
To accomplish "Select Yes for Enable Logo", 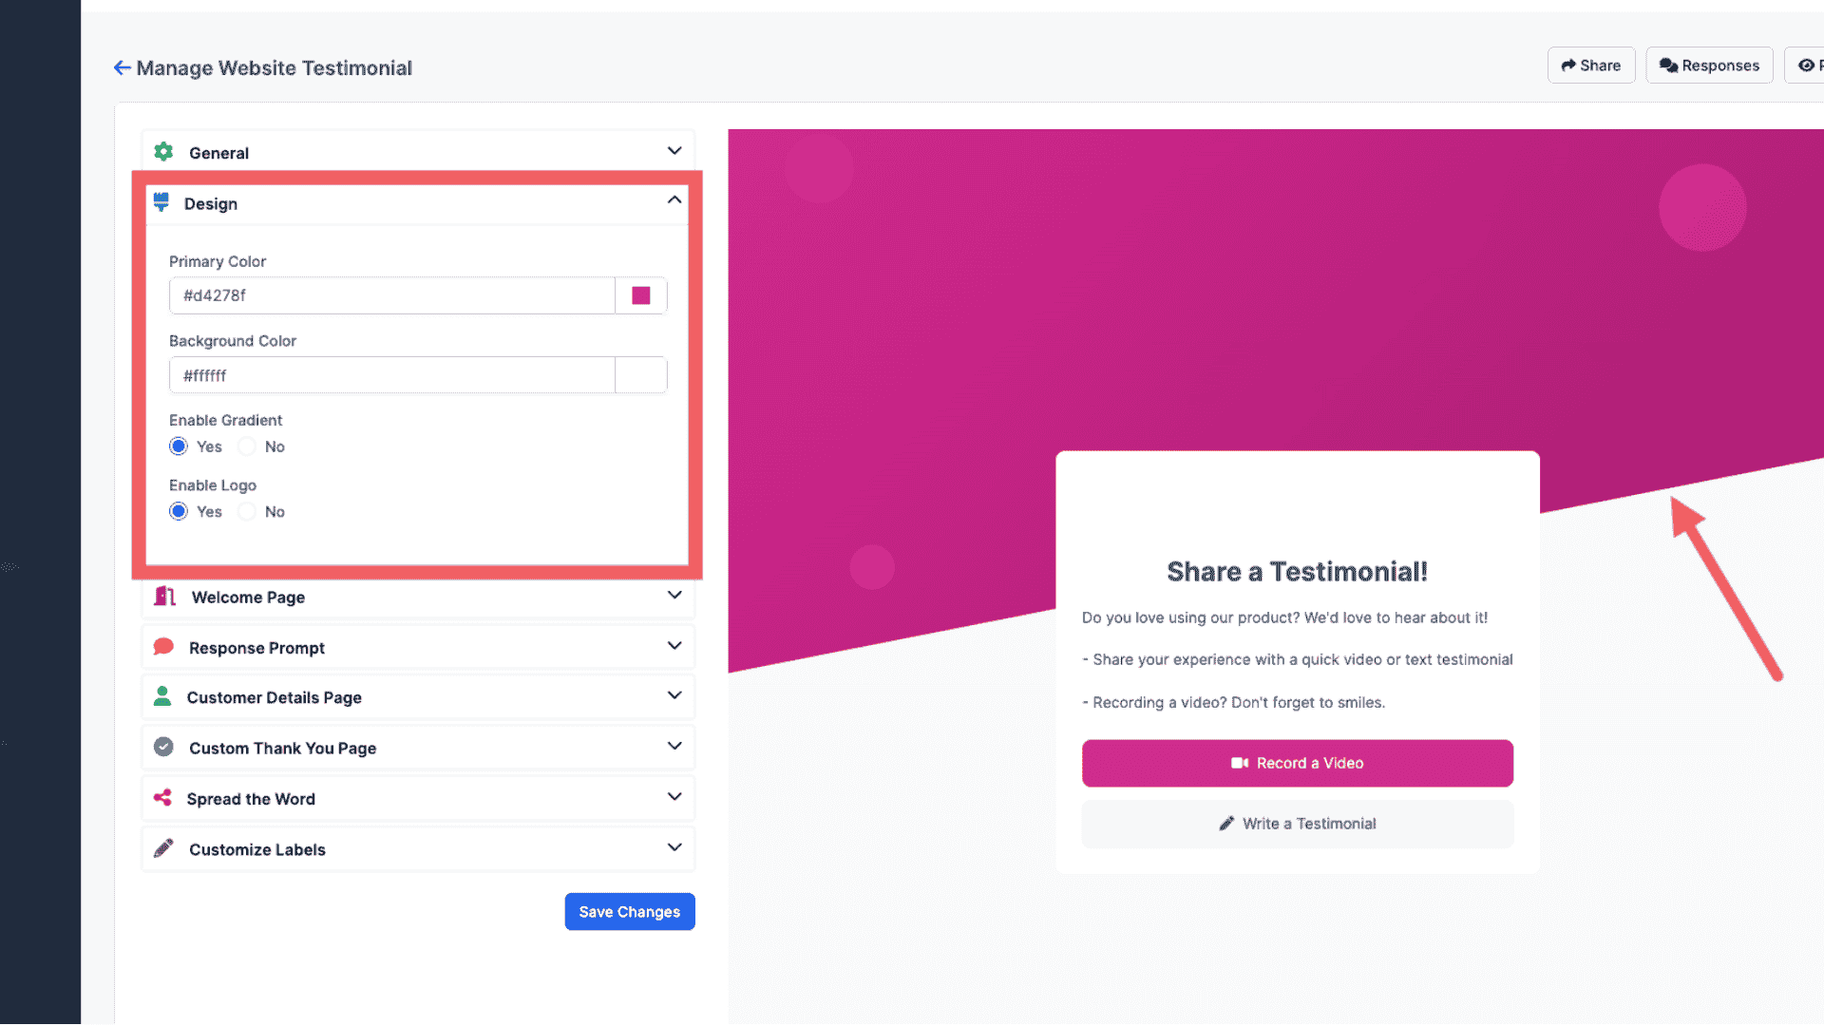I will tap(179, 511).
